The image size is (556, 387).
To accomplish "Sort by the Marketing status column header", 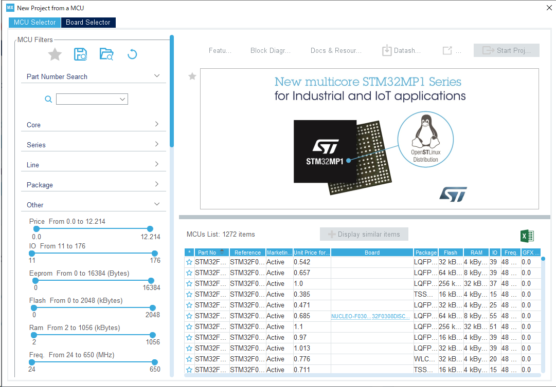I will 279,252.
